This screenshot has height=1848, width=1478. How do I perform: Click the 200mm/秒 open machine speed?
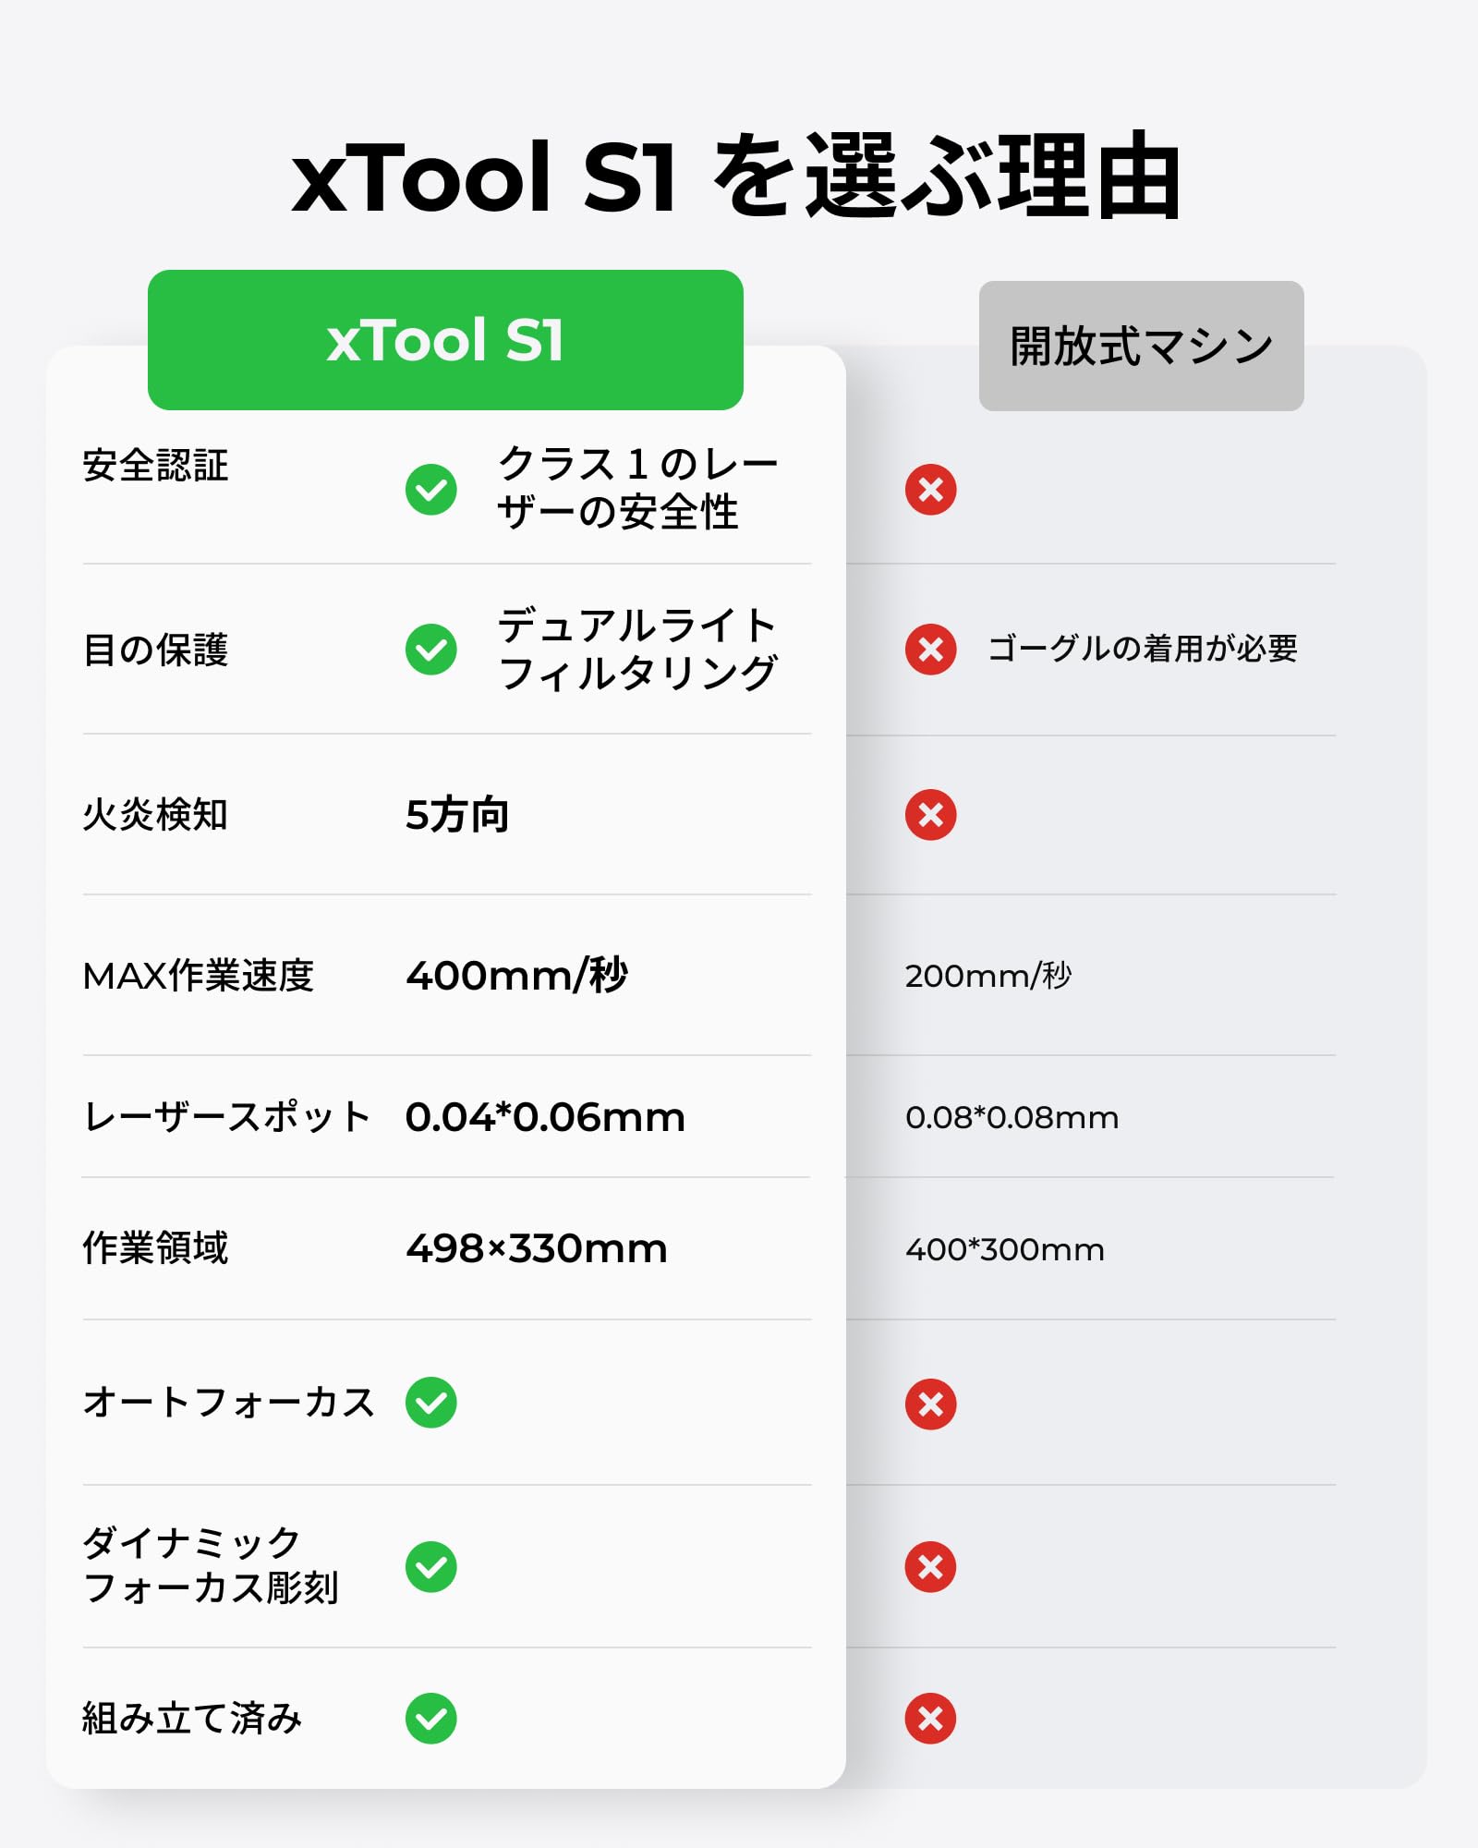988,976
